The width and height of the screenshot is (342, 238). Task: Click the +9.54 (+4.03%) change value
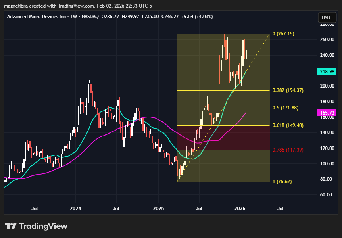197,17
